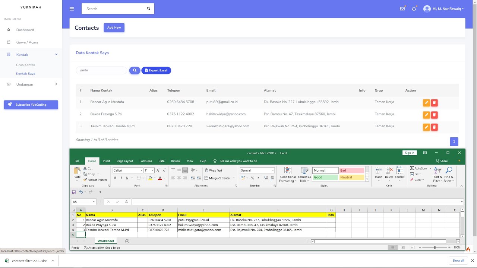
Task: Click Increase Font Size in Excel
Action: 158,170
